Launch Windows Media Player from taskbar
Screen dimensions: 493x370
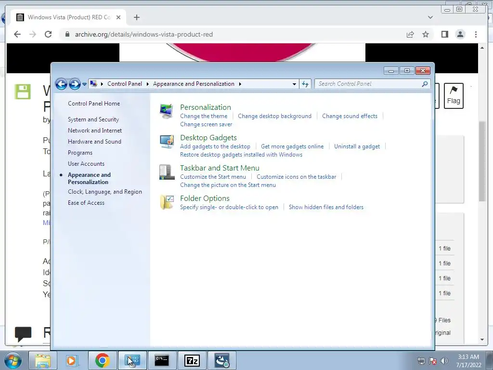click(x=72, y=360)
